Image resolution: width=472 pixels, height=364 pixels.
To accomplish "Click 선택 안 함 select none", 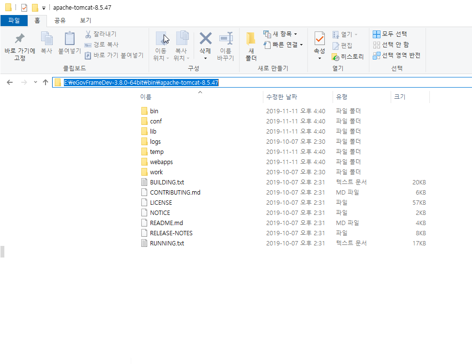I will coord(391,45).
